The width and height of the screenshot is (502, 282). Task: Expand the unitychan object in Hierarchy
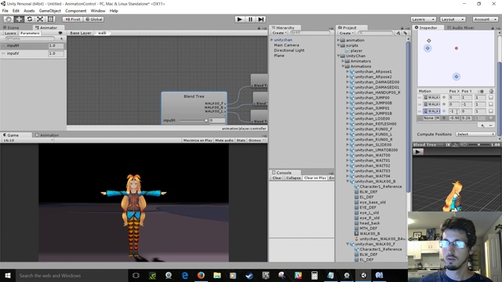tap(272, 40)
